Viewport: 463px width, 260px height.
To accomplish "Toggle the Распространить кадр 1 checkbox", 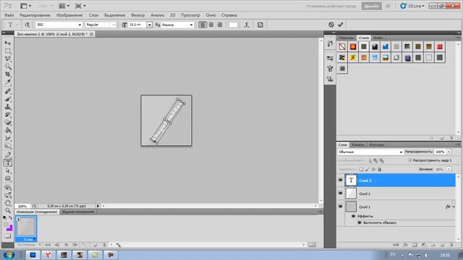I will tap(410, 160).
